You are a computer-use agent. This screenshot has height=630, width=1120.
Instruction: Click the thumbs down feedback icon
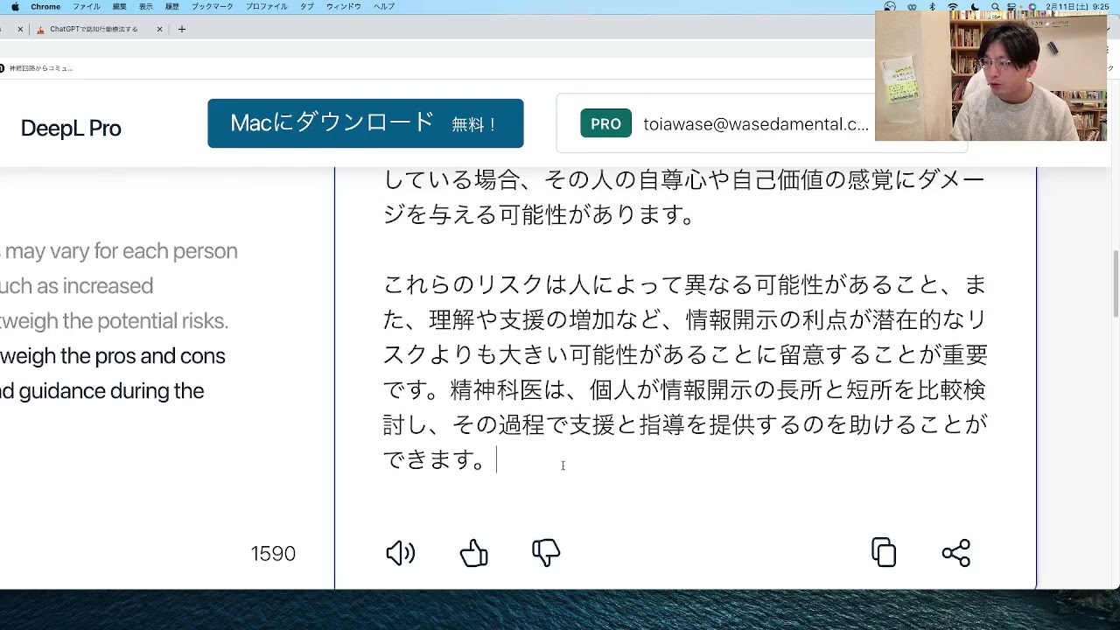[x=546, y=553]
